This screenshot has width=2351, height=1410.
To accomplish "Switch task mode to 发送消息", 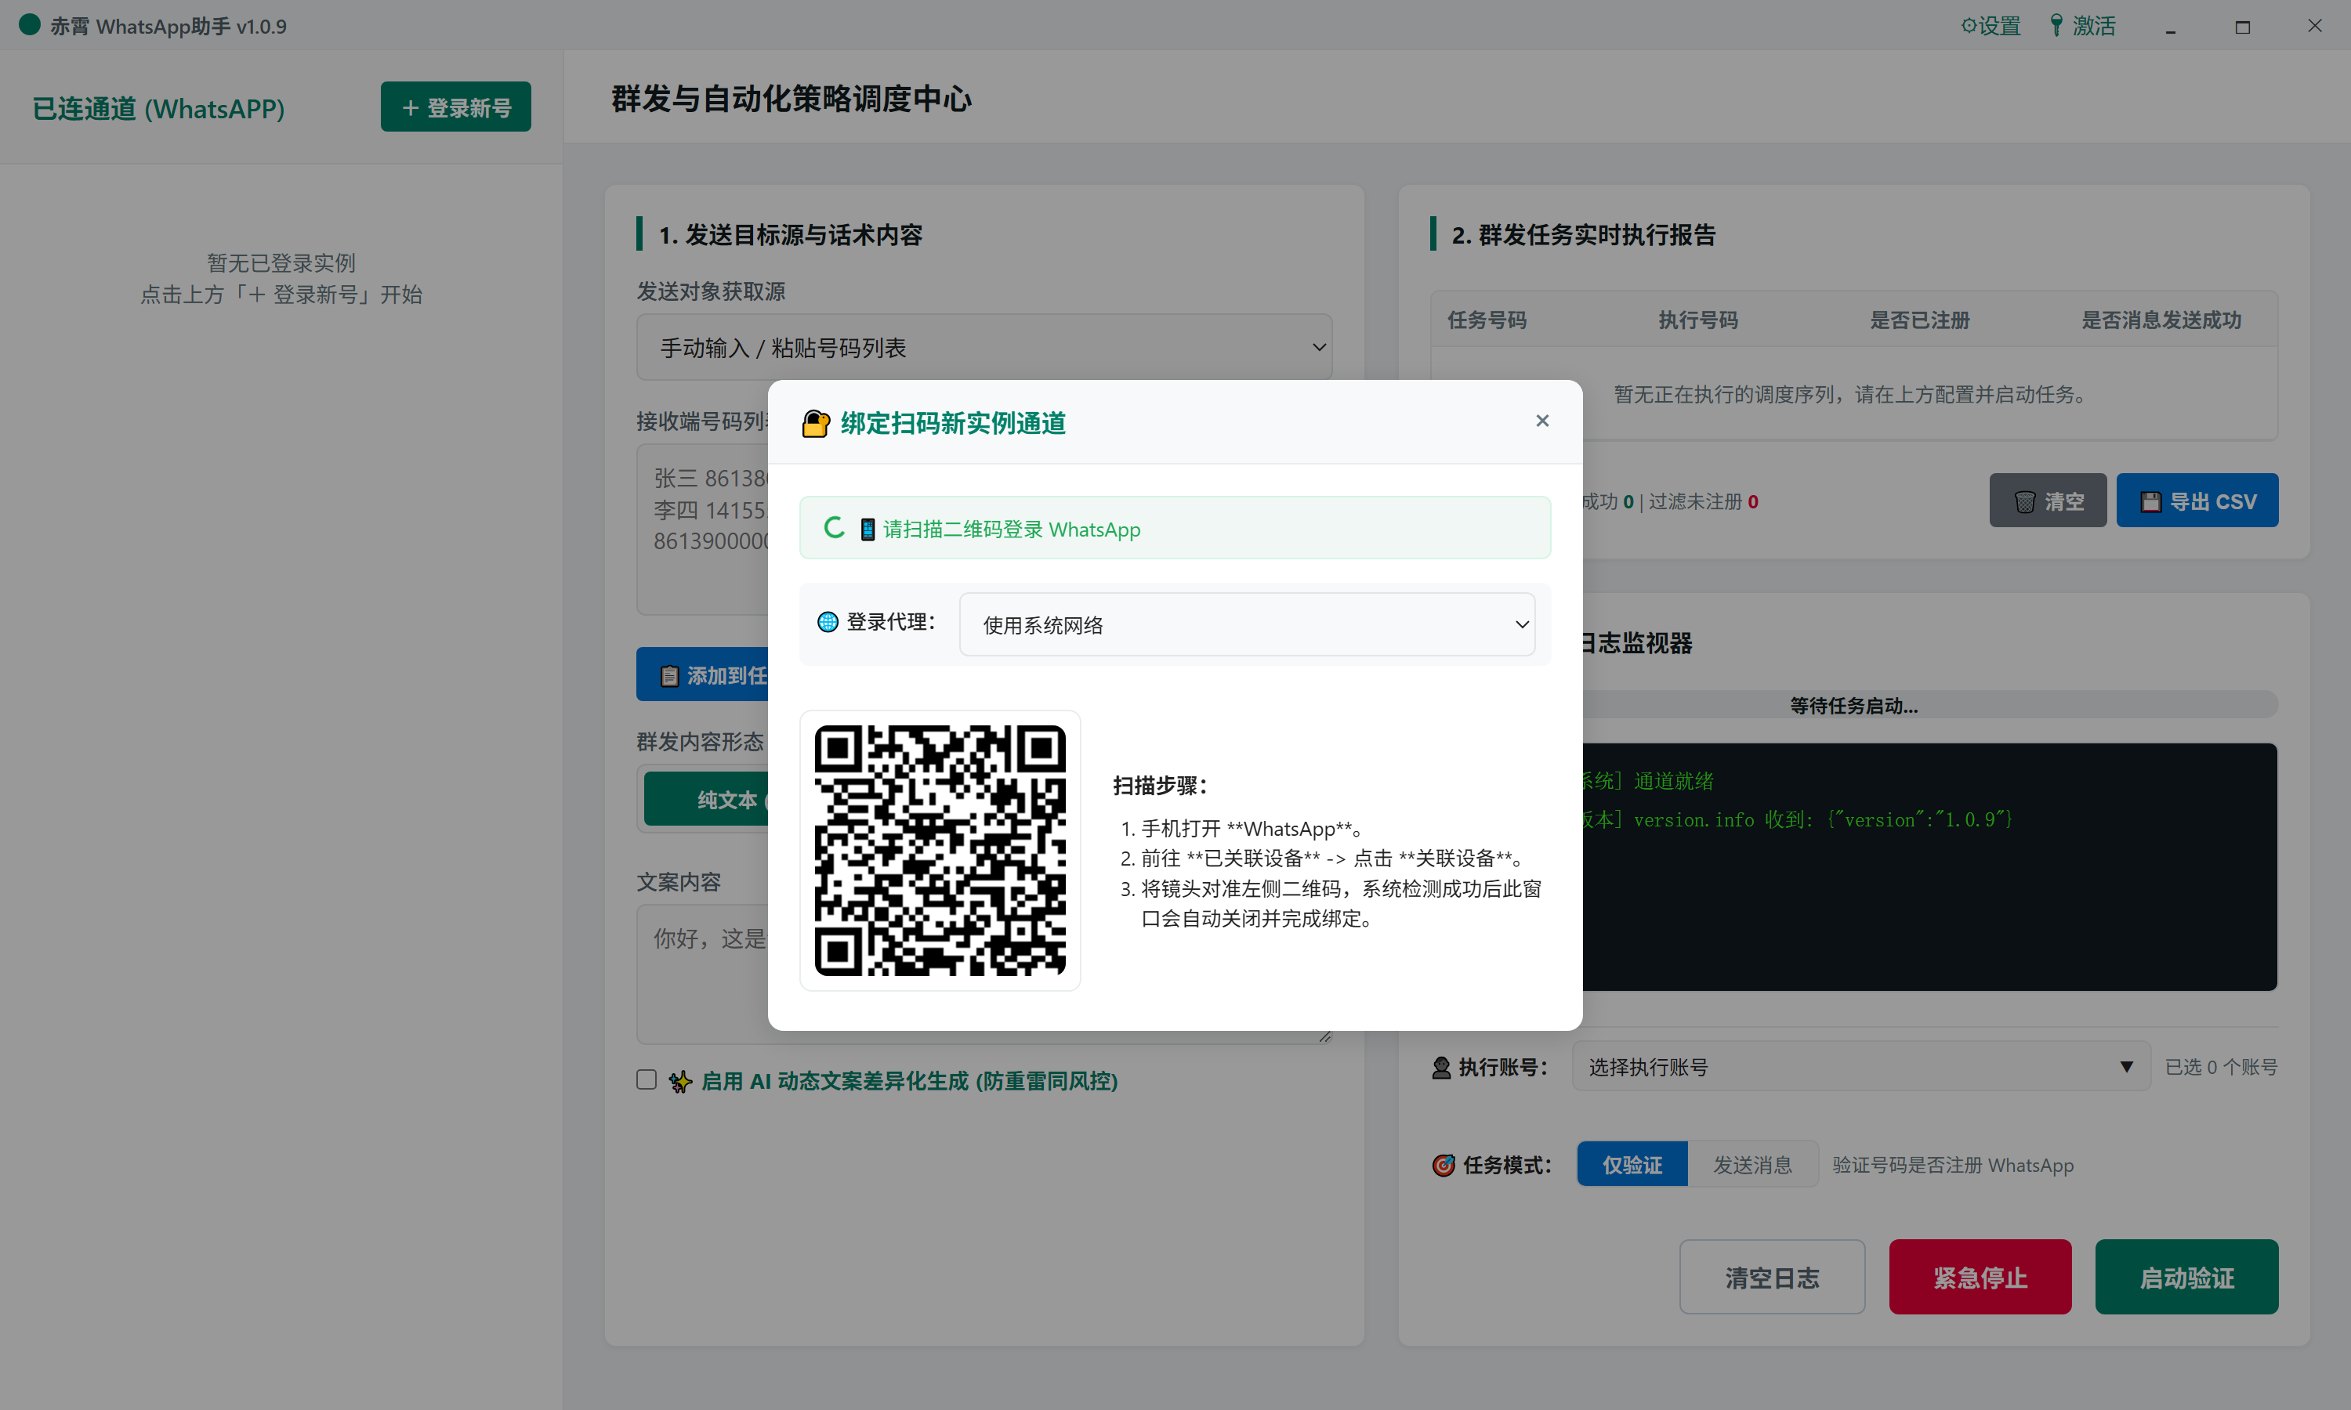I will (x=1752, y=1165).
